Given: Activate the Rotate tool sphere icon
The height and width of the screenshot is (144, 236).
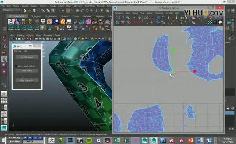Looking at the screenshot, I should [x=4, y=66].
